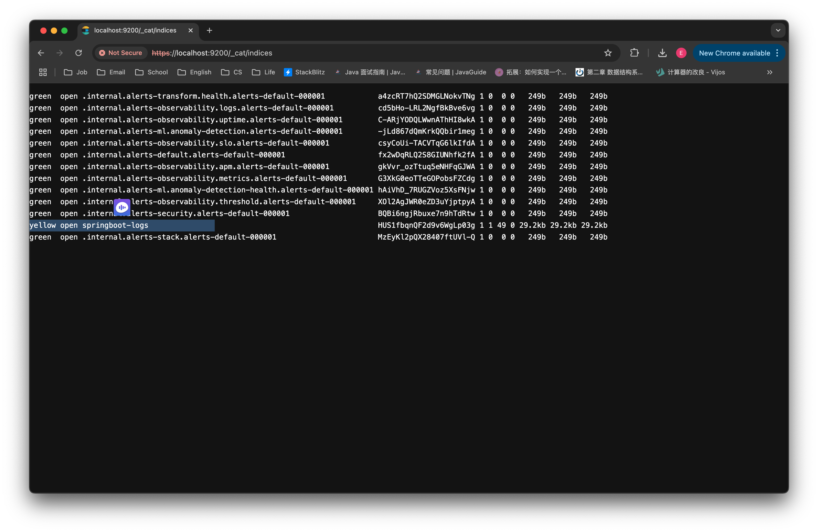Click the New Chrome available button
This screenshot has height=532, width=818.
[735, 53]
